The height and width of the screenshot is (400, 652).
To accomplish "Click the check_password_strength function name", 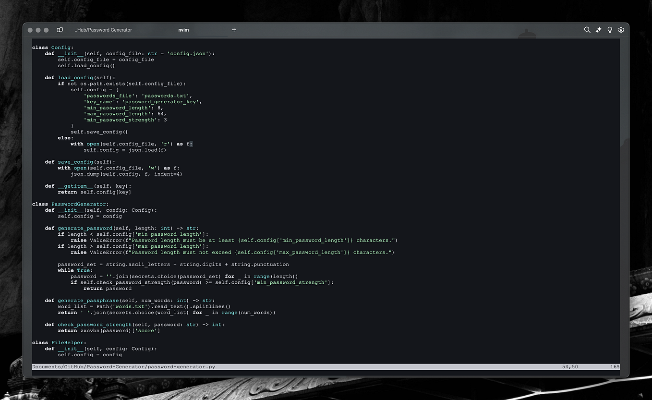I will click(x=94, y=324).
